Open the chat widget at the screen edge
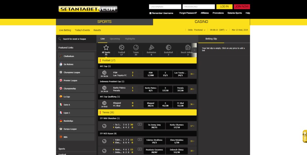The width and height of the screenshot is (307, 155). pyautogui.click(x=305, y=136)
